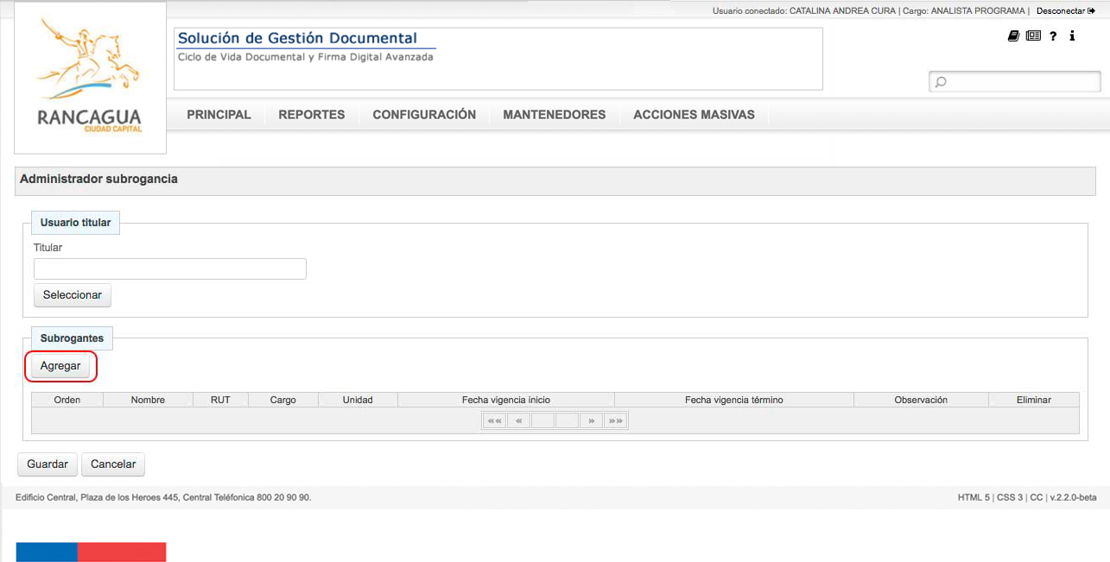This screenshot has width=1110, height=562.
Task: Focus the search box with magnifier
Action: pyautogui.click(x=1015, y=82)
